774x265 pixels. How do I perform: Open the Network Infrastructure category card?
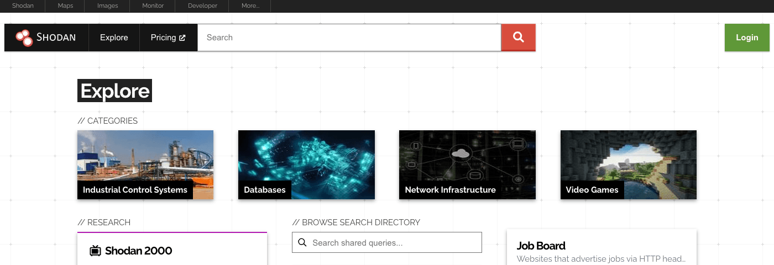tap(467, 165)
